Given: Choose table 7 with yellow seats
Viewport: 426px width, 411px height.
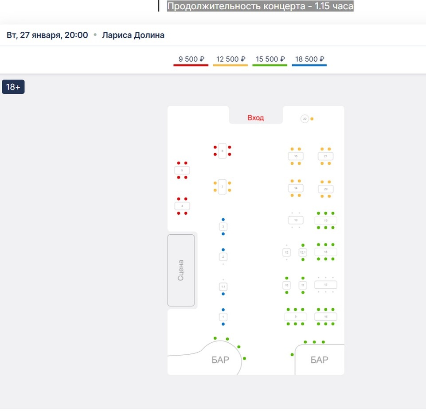Looking at the screenshot, I should tap(223, 186).
